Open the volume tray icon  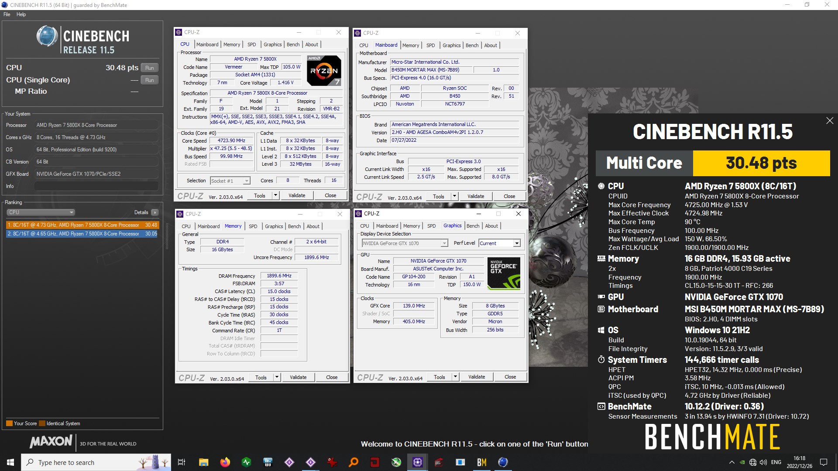(763, 462)
